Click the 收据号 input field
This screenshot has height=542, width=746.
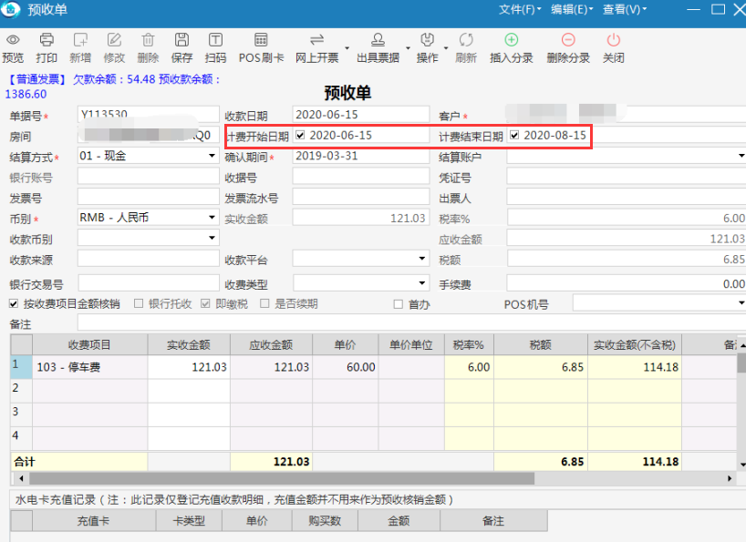pos(360,176)
